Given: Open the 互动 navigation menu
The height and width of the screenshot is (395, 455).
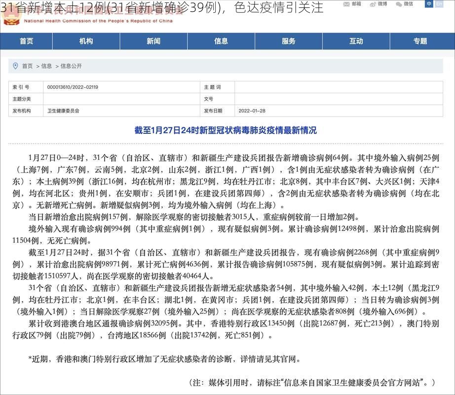Looking at the screenshot, I should (x=356, y=41).
